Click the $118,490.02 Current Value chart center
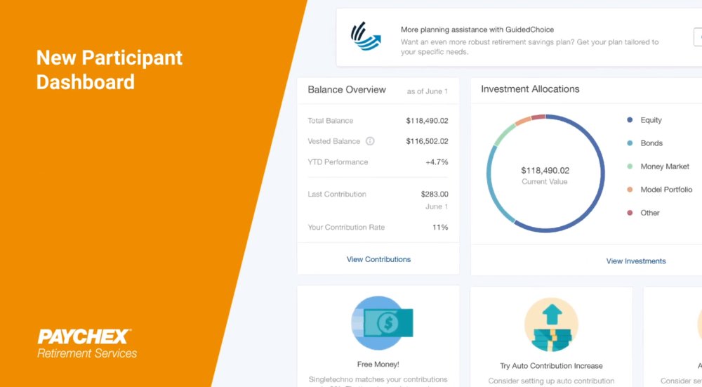 tap(545, 175)
